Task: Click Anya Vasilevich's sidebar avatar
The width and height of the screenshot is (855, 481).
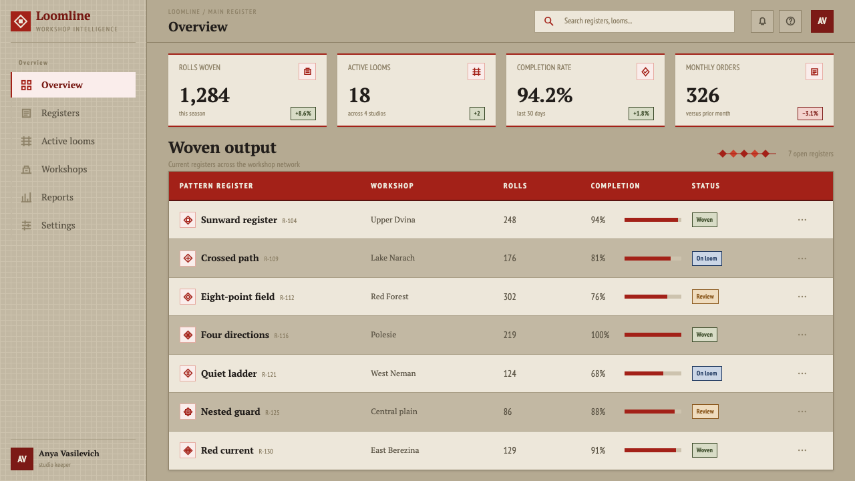Action: pyautogui.click(x=22, y=459)
